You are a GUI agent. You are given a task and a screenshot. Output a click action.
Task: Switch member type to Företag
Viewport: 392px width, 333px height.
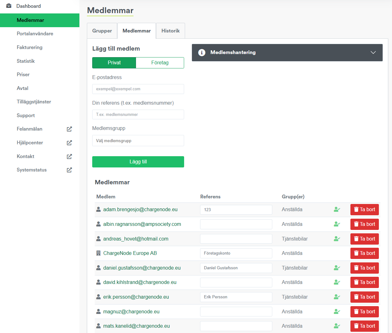coord(160,63)
